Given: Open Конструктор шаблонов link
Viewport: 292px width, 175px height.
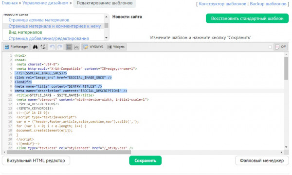Looking at the screenshot, I should point(222,4).
